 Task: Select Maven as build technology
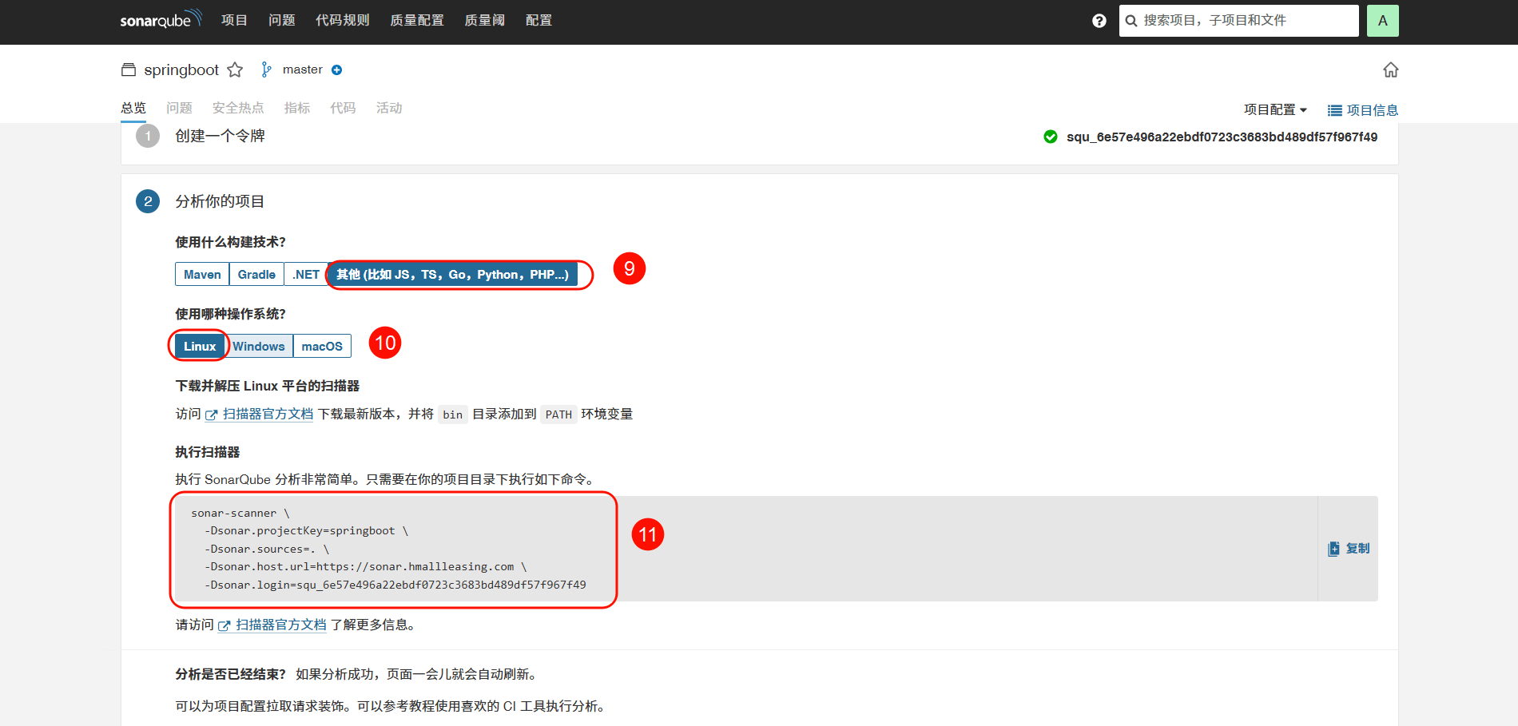[202, 275]
